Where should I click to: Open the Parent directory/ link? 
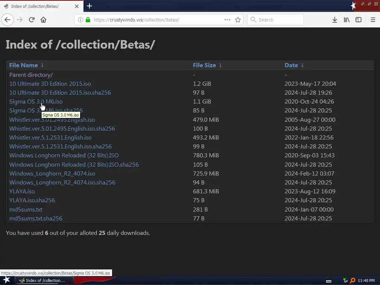(x=31, y=75)
